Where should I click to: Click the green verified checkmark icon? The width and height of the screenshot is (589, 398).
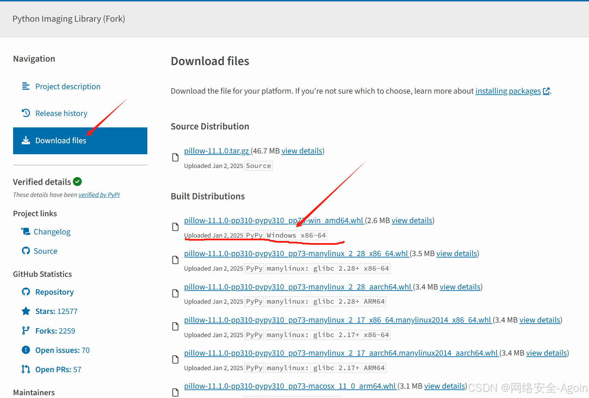click(x=77, y=181)
